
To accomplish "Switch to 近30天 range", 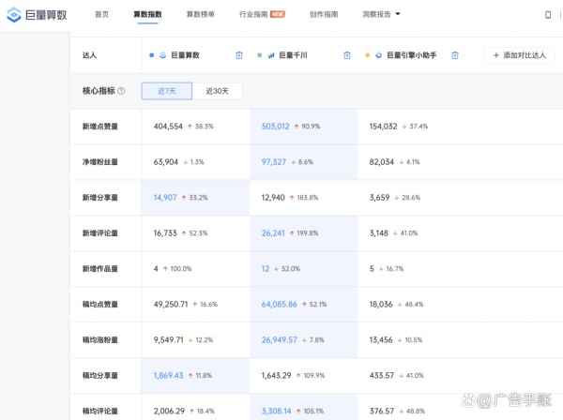I will (218, 91).
